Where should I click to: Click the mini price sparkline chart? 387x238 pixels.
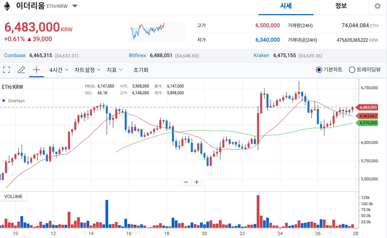(158, 32)
